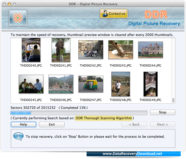
Task: Click the Digital Picture Recovery heading
Action: [154, 24]
